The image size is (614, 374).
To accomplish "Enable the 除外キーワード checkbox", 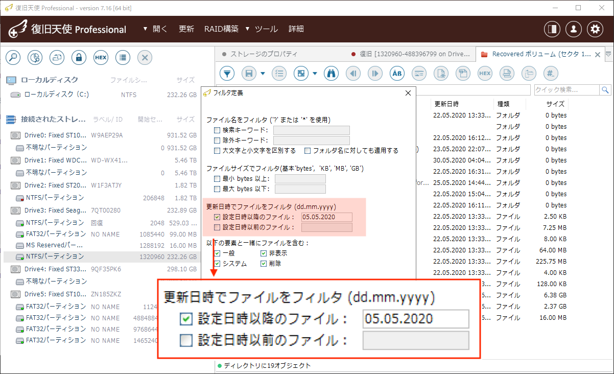I will pyautogui.click(x=217, y=141).
